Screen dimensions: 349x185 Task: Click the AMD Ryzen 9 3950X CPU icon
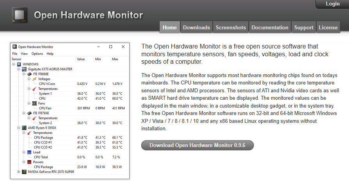click(x=24, y=128)
